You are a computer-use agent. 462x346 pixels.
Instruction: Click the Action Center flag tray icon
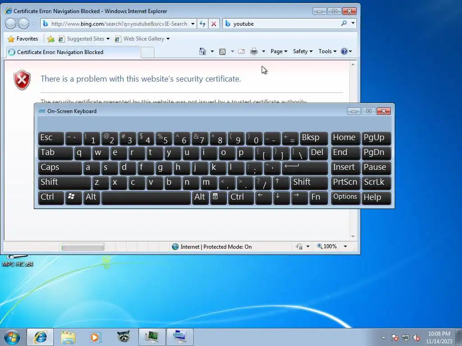(x=395, y=338)
